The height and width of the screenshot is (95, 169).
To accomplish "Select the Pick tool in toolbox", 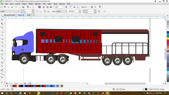I will pos(2,16).
